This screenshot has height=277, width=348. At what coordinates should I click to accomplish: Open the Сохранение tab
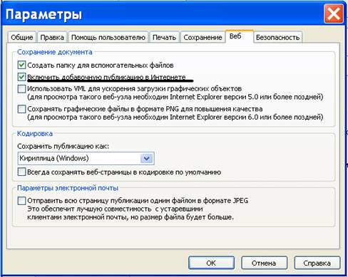point(203,37)
